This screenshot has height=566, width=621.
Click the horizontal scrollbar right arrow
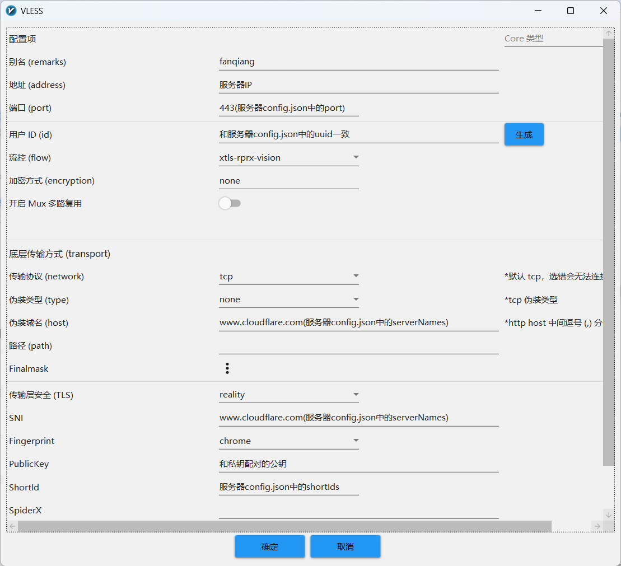click(x=597, y=526)
